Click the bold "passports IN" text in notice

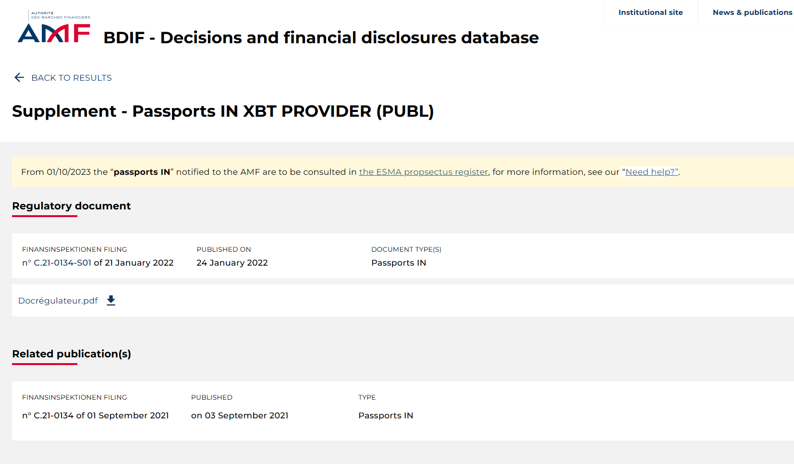pos(142,172)
